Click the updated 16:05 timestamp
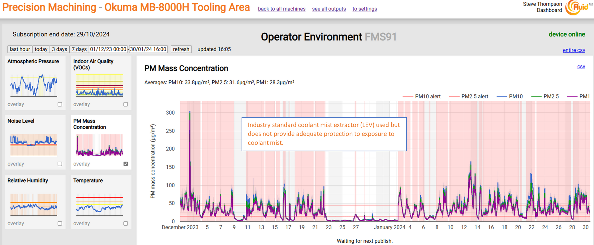This screenshot has width=594, height=245. coord(214,49)
